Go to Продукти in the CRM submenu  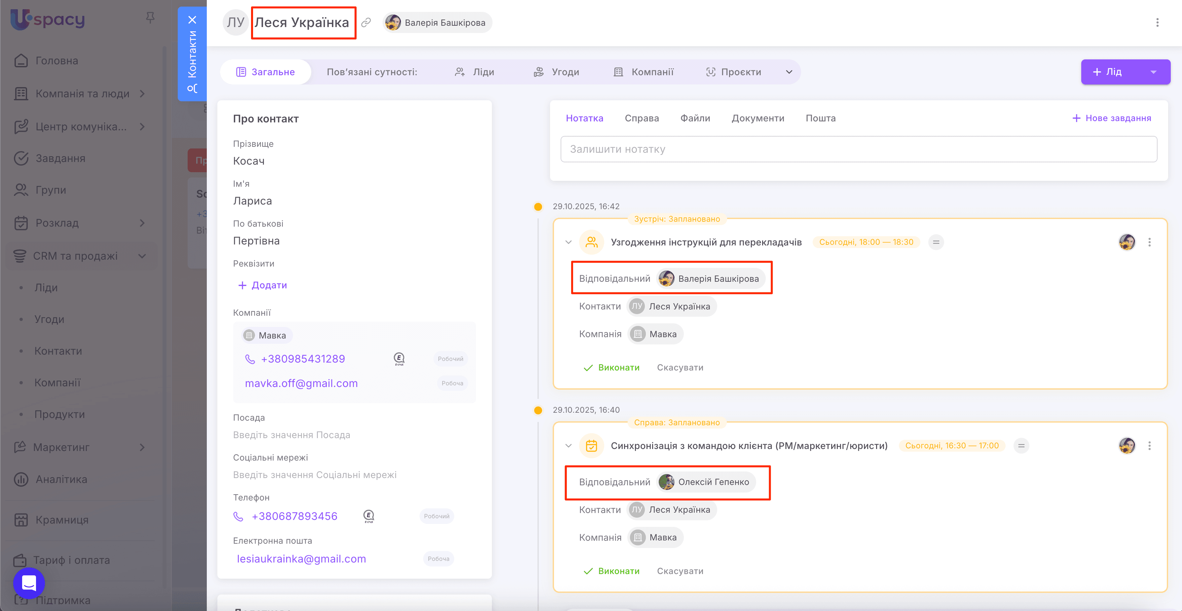click(x=60, y=414)
